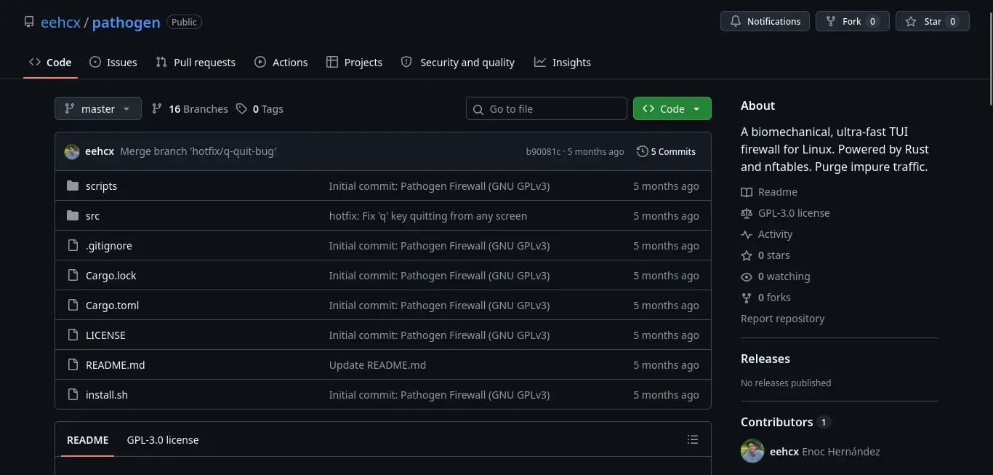Click Report repository link
Image resolution: width=993 pixels, height=475 pixels.
click(783, 319)
